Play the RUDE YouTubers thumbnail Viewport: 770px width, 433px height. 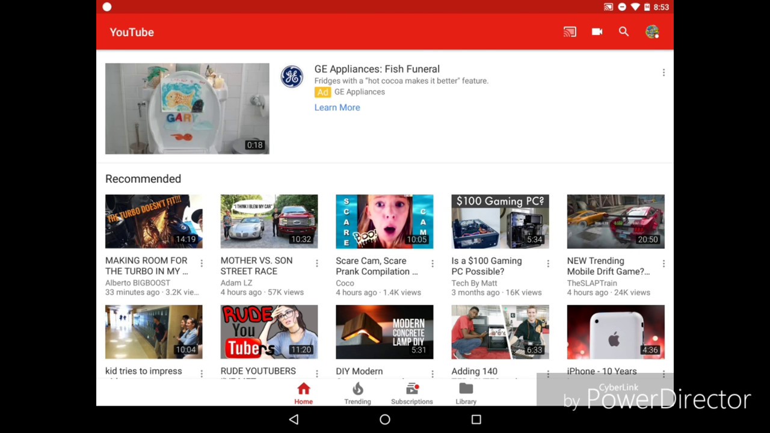269,332
